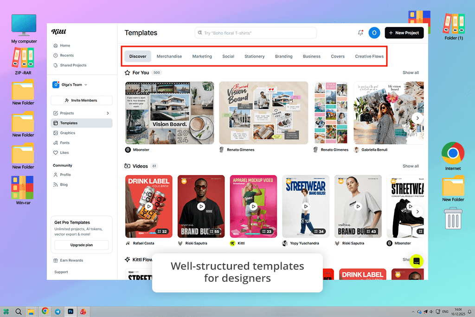Open Telegram from the taskbar
This screenshot has width=475, height=317.
(58, 311)
